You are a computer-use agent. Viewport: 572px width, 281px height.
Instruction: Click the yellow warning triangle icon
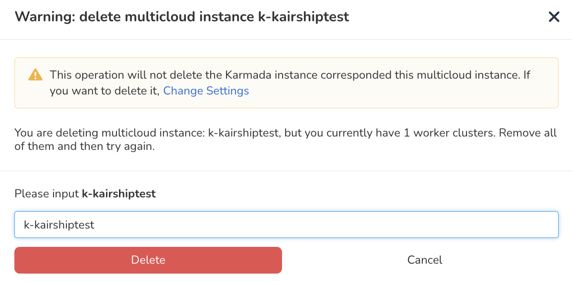click(35, 75)
